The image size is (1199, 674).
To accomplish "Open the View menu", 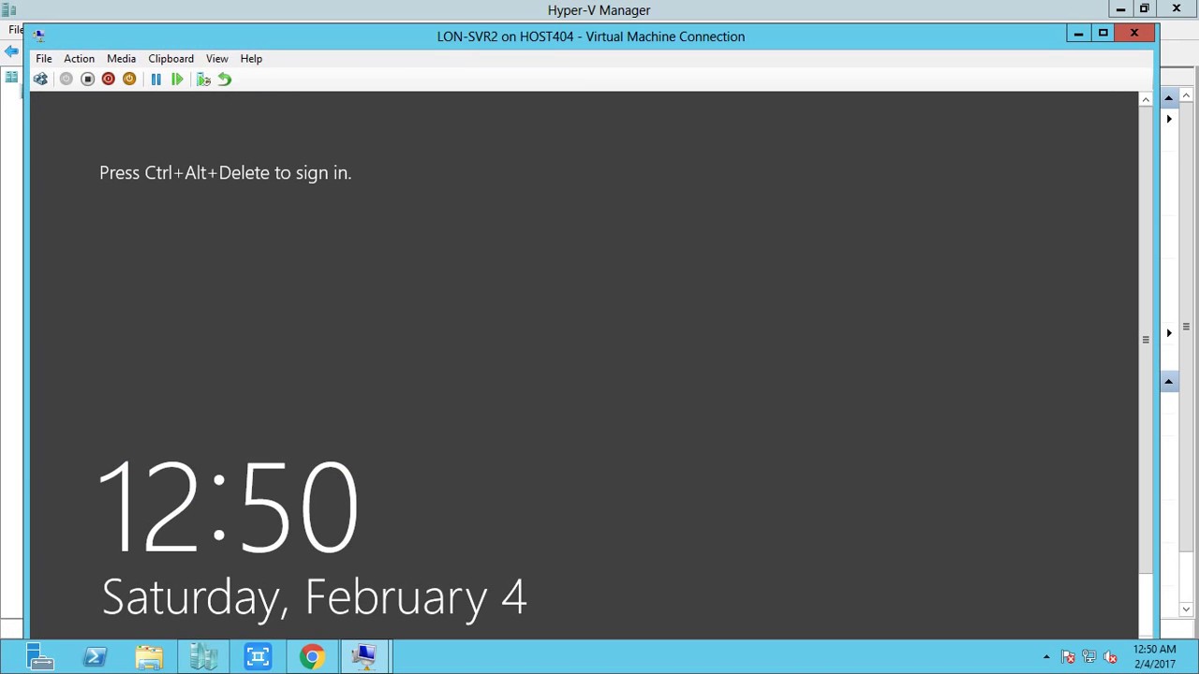I will 216,58.
